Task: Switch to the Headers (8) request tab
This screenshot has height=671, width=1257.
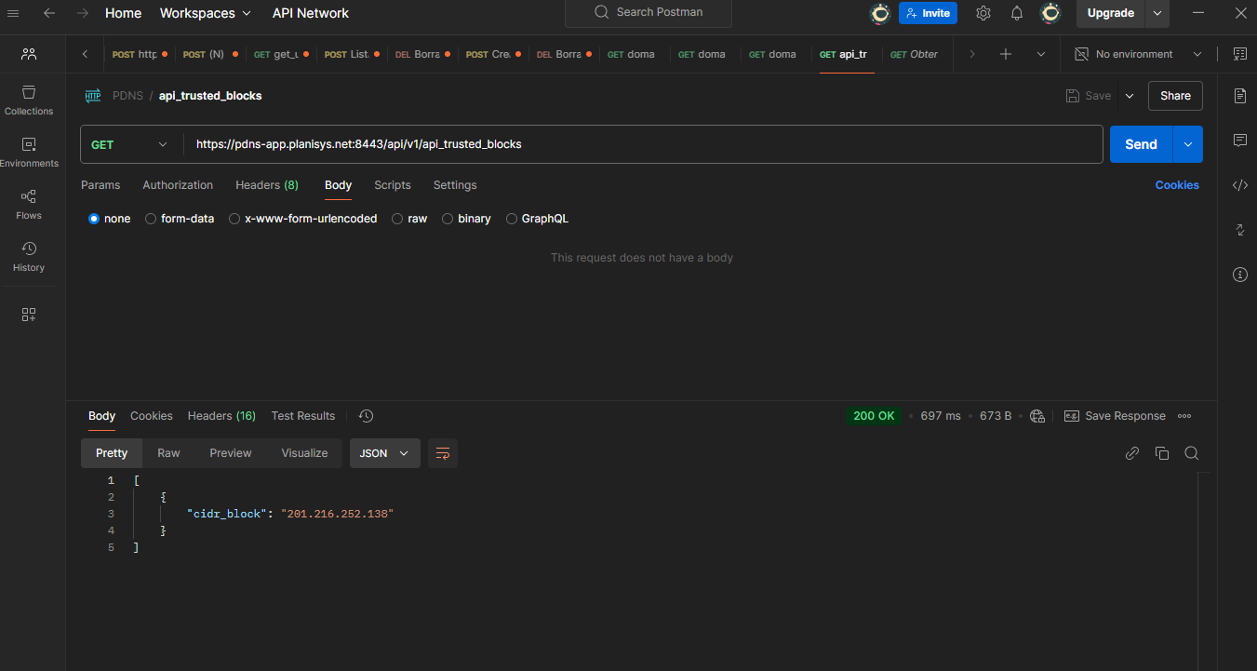Action: pos(267,185)
